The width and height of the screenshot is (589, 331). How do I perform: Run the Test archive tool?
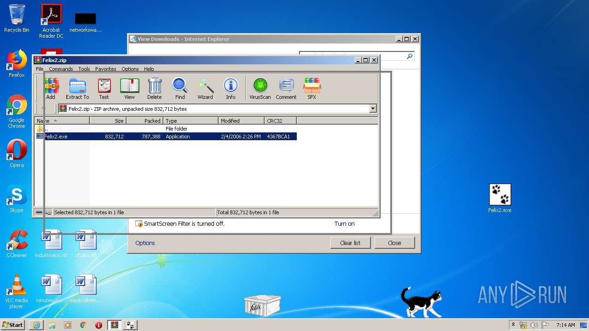coord(104,89)
